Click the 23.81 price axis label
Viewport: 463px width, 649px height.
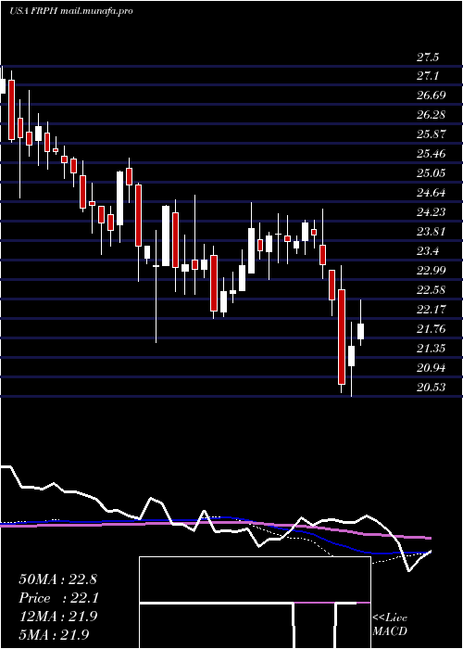click(431, 232)
